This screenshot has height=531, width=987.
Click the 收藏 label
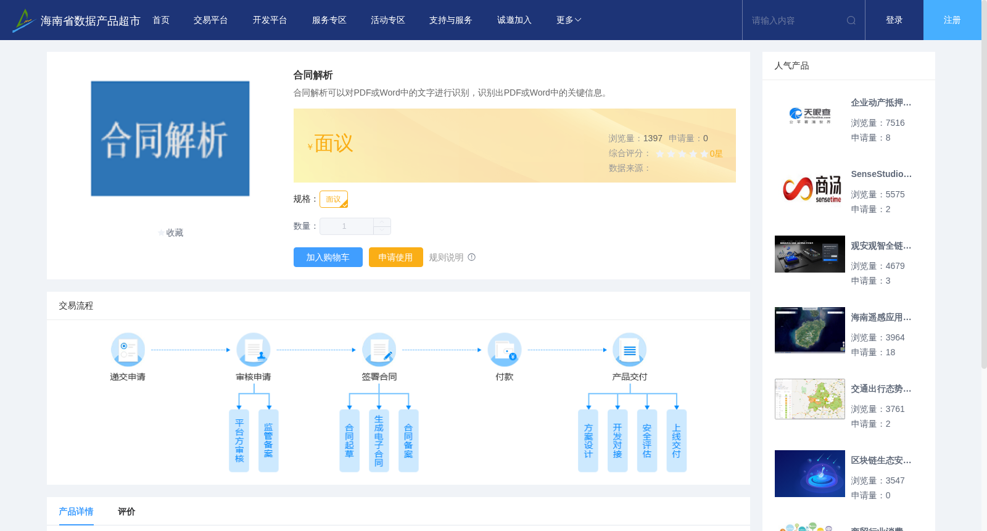pos(175,233)
